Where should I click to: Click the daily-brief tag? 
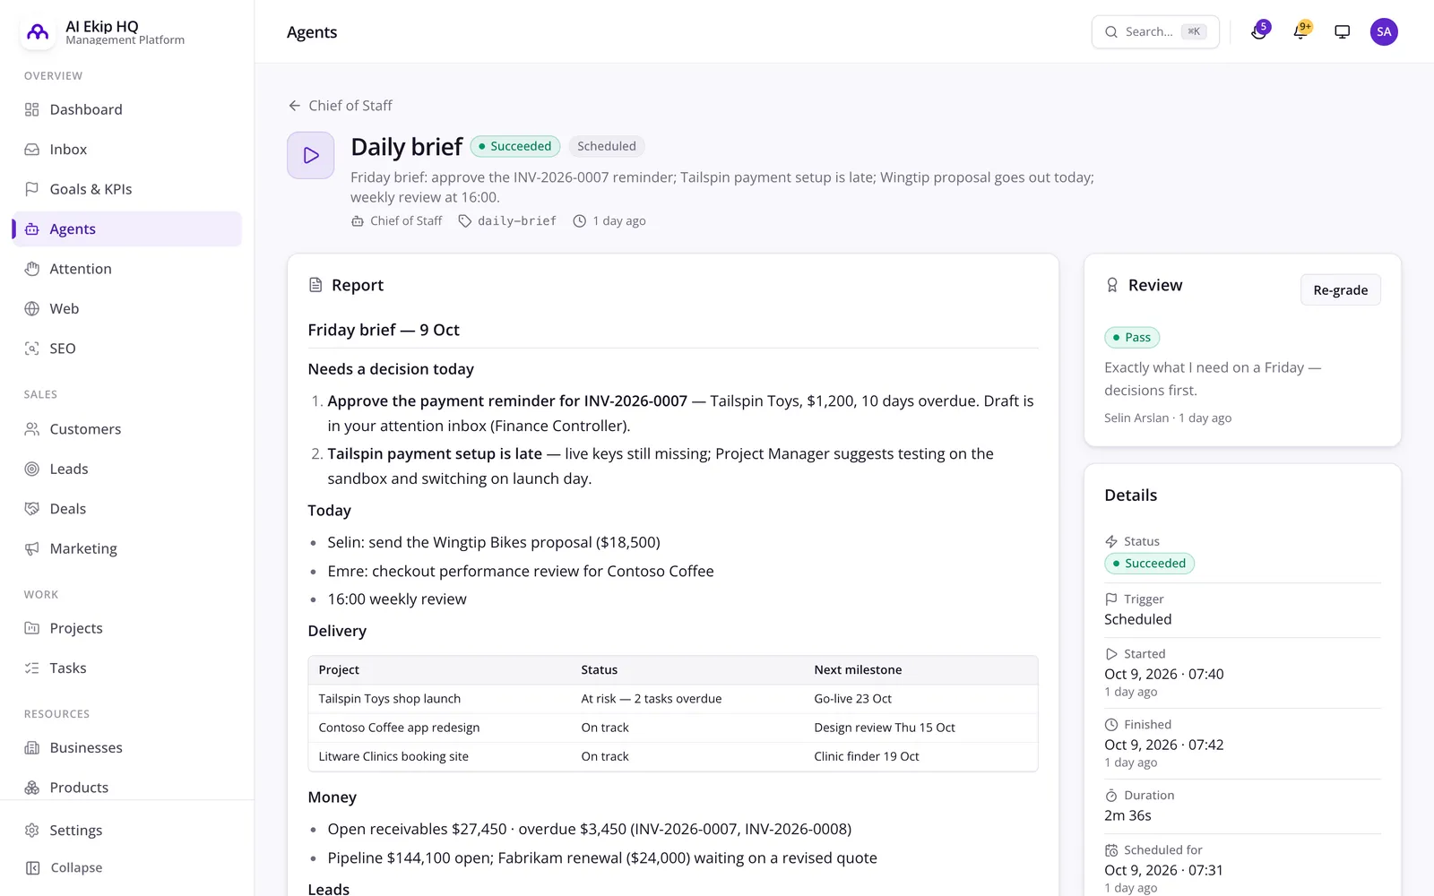click(x=507, y=221)
